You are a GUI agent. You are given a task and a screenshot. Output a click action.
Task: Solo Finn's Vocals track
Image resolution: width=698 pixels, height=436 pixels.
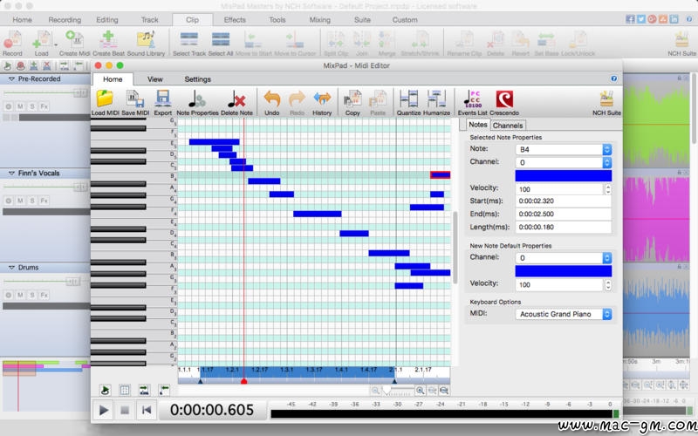pyautogui.click(x=32, y=201)
